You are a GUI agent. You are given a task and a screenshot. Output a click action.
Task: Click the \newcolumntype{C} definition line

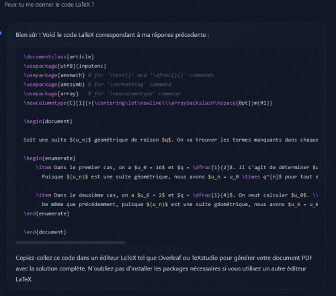(148, 103)
